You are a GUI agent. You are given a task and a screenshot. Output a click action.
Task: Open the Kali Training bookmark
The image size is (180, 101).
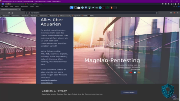[15, 16]
